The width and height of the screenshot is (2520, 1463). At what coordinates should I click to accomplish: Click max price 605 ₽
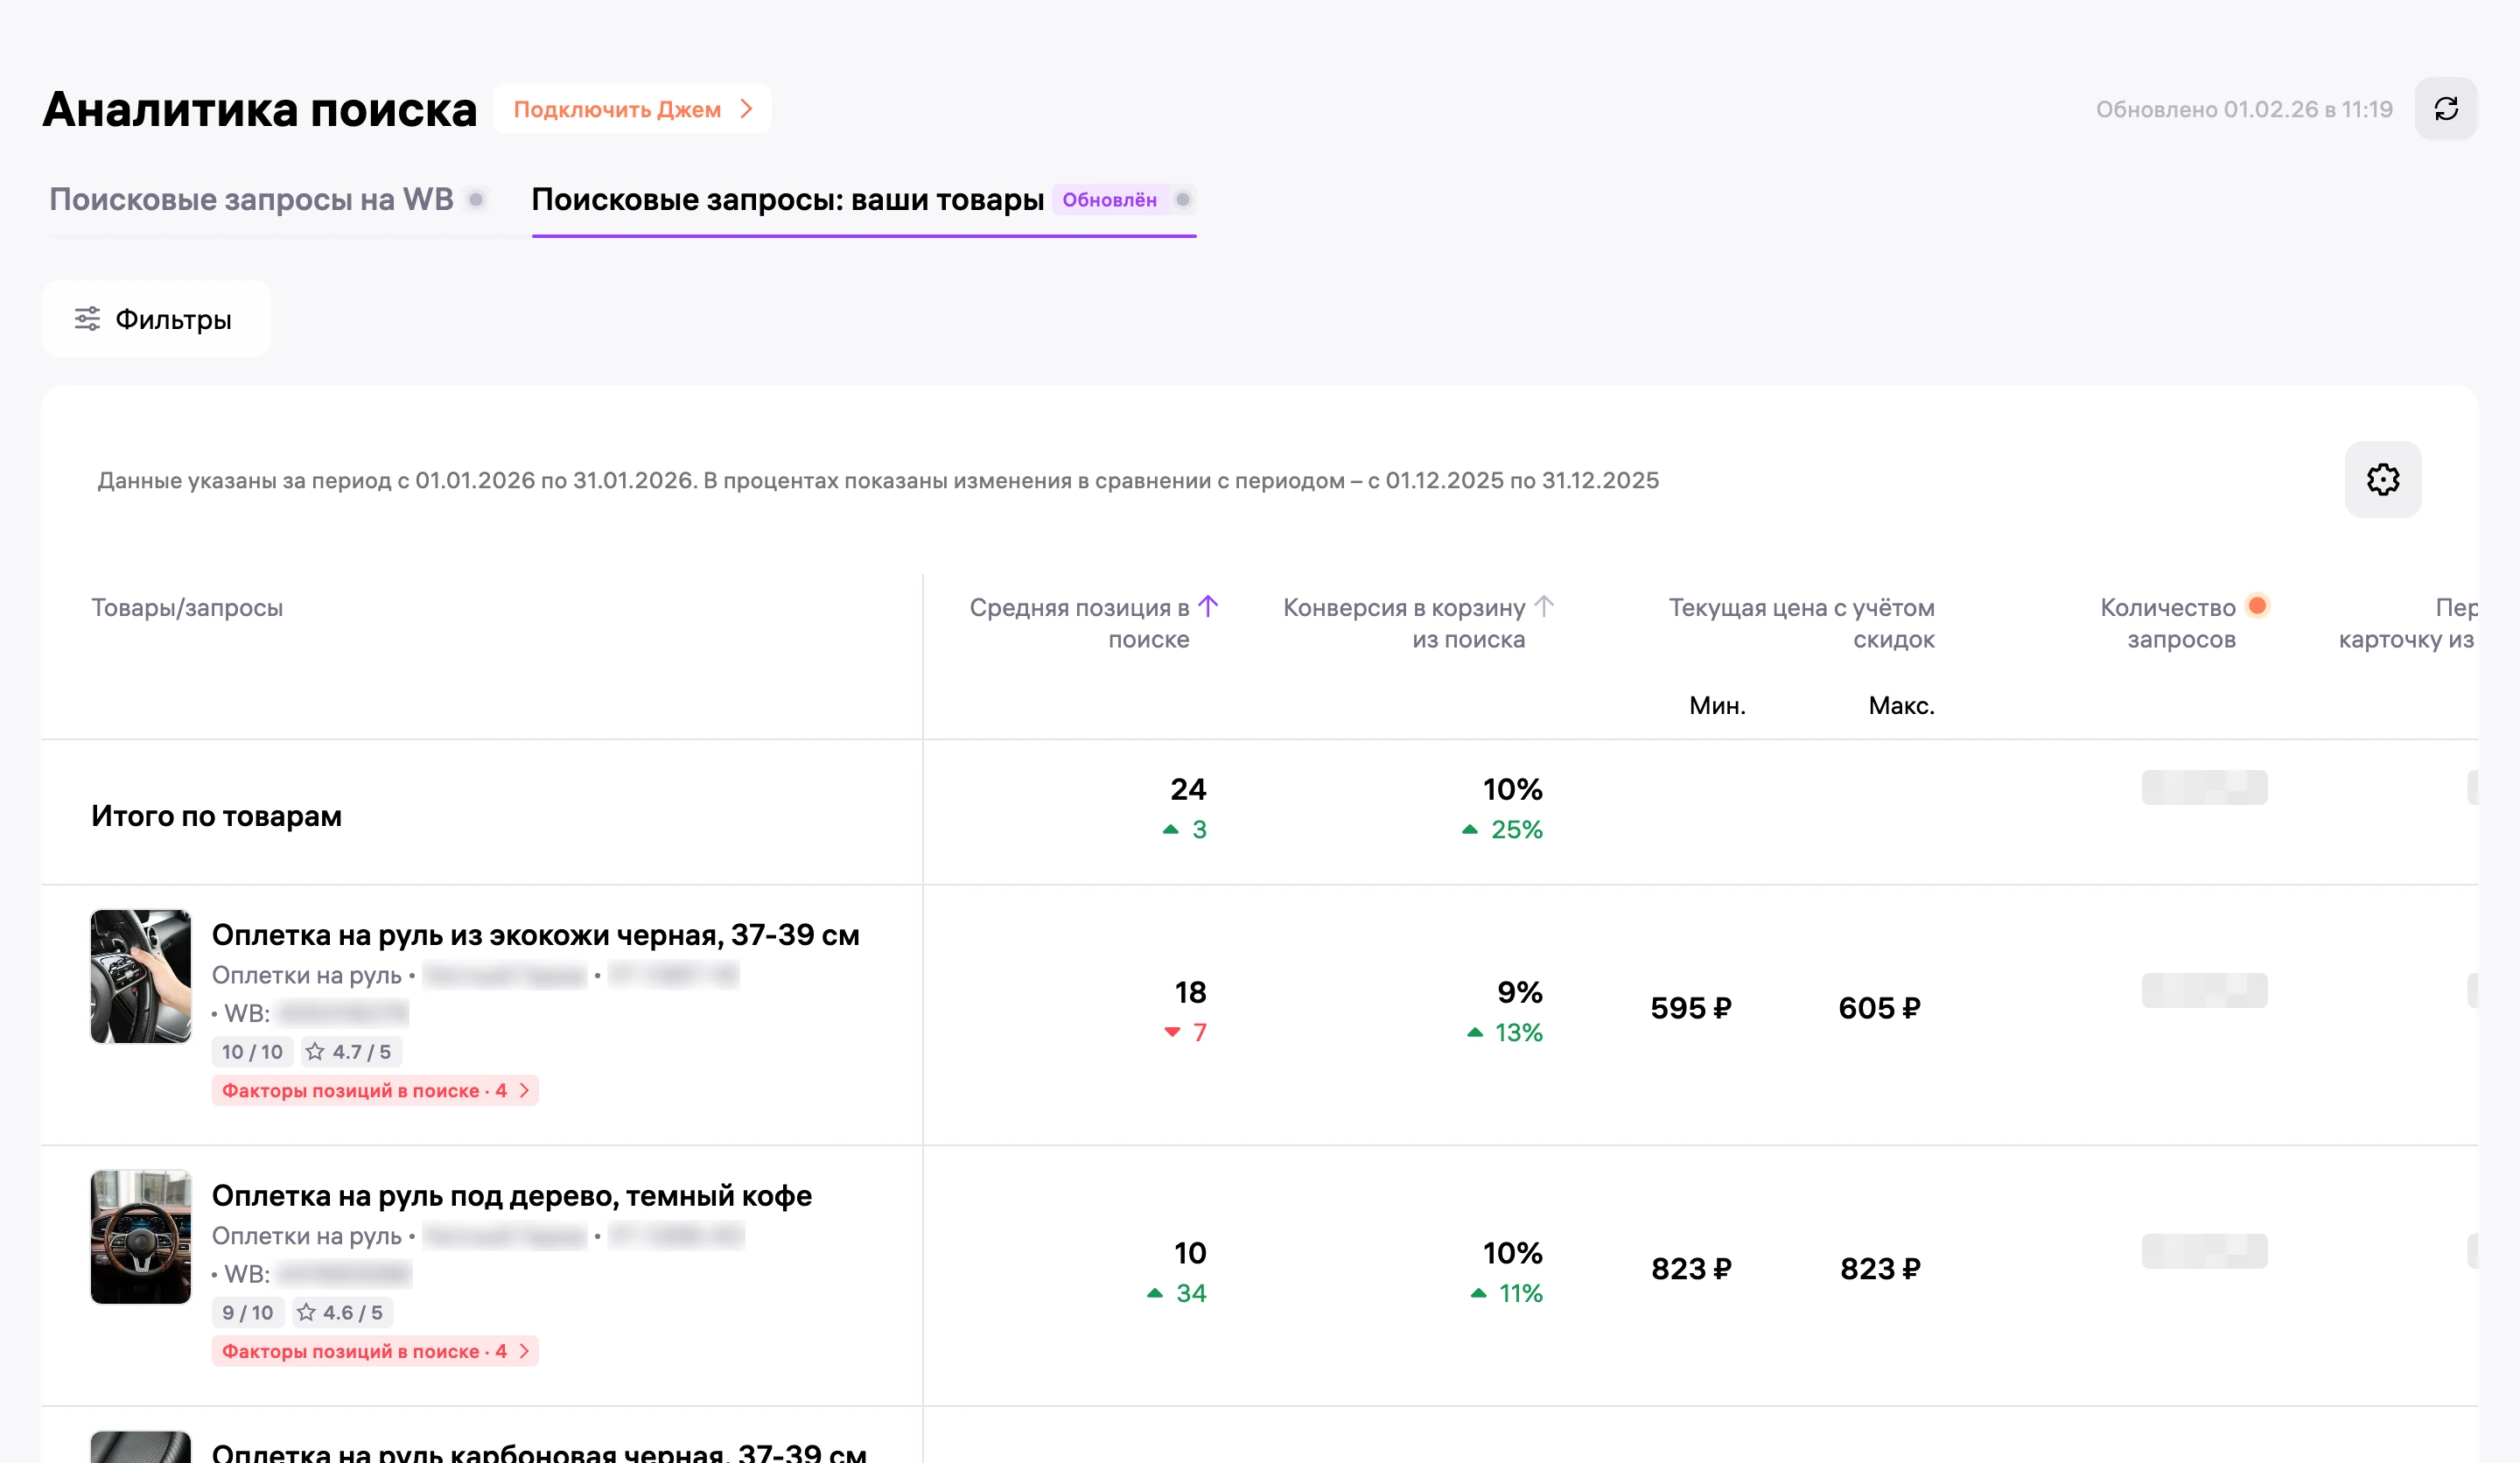point(1879,1008)
